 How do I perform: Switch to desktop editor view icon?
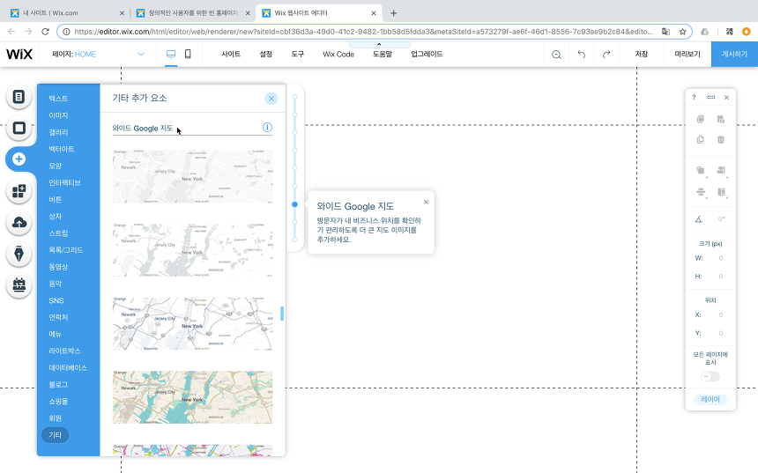coord(171,54)
